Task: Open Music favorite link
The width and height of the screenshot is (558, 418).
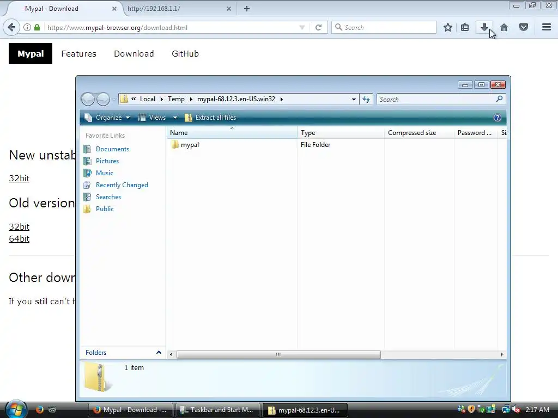Action: [104, 173]
